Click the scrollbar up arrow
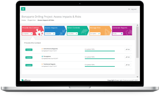This screenshot has width=160, height=96. coord(137,25)
